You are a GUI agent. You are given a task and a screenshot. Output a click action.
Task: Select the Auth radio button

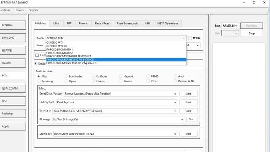(x=175, y=76)
